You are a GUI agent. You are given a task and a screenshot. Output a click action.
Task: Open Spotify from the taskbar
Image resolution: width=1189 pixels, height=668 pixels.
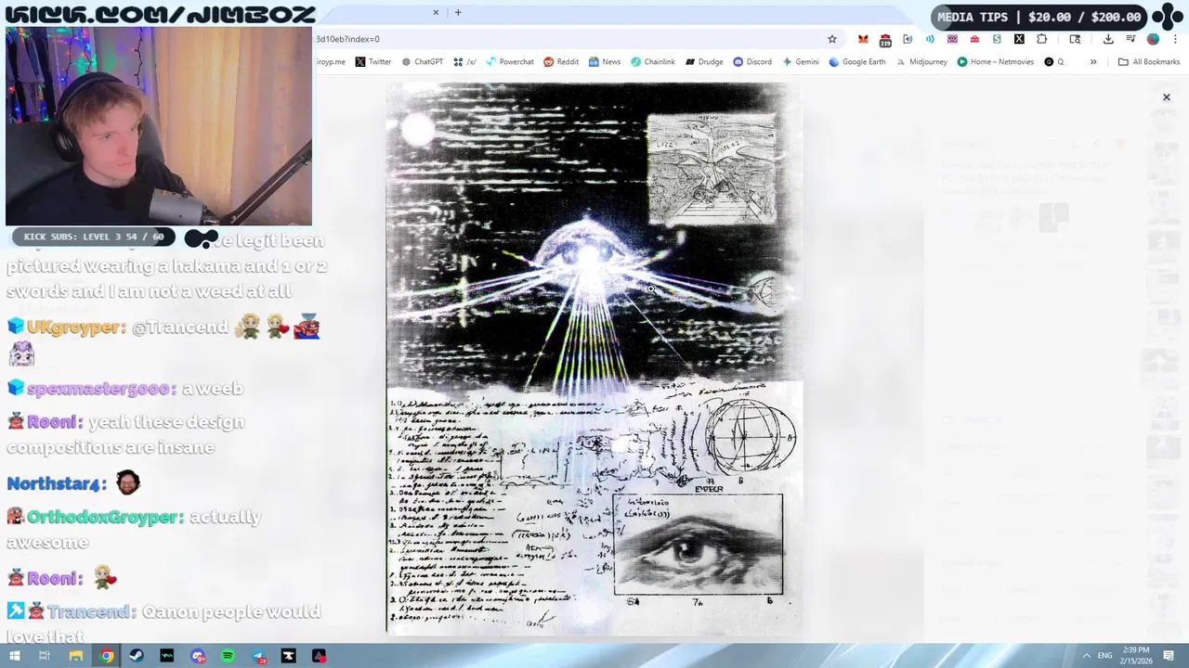point(228,656)
